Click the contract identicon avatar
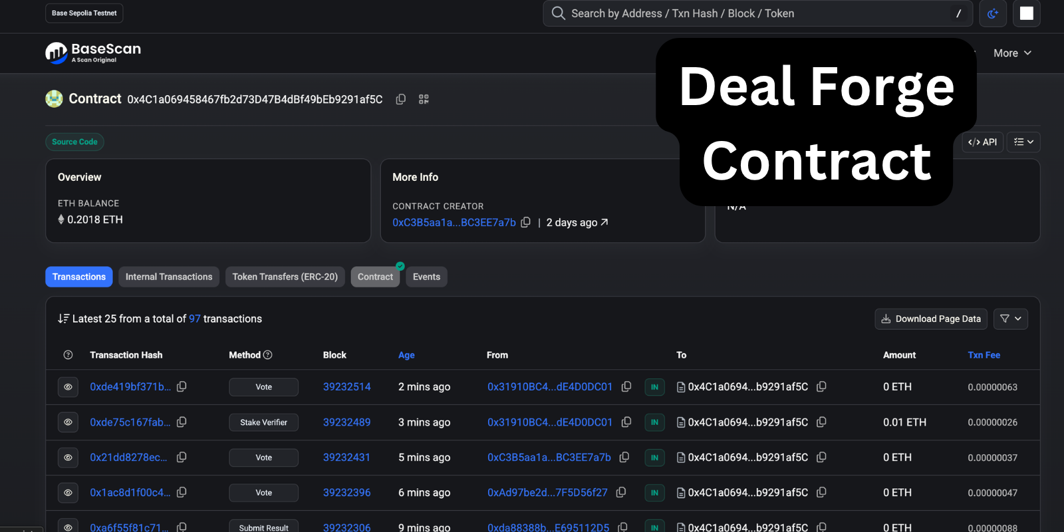The image size is (1064, 532). [x=54, y=99]
